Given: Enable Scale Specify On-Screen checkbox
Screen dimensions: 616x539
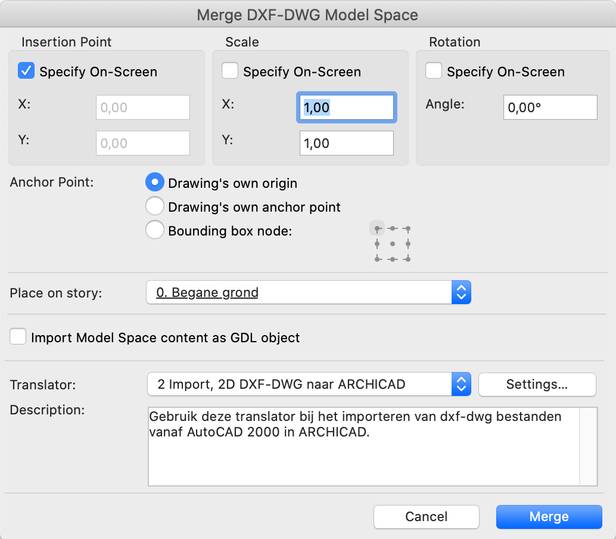Looking at the screenshot, I should click(230, 71).
